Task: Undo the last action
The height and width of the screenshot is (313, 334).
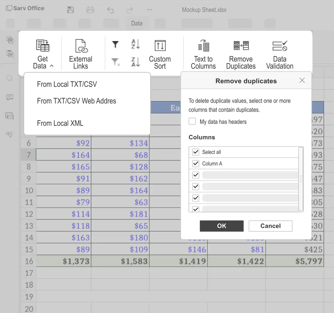Action: pyautogui.click(x=110, y=10)
